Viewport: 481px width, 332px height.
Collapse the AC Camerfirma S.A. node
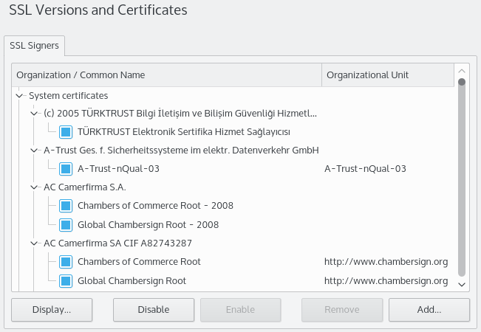tap(34, 187)
